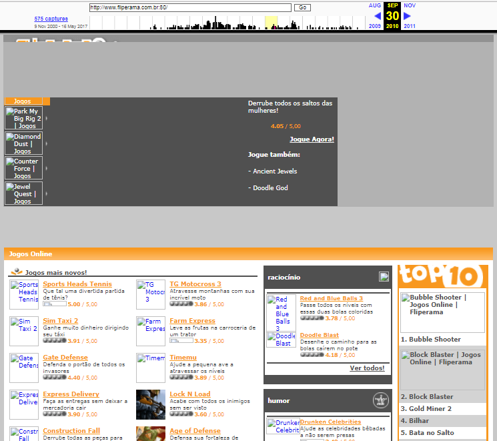The image size is (497, 441).
Task: Open Express Delivery title link
Action: tap(71, 394)
